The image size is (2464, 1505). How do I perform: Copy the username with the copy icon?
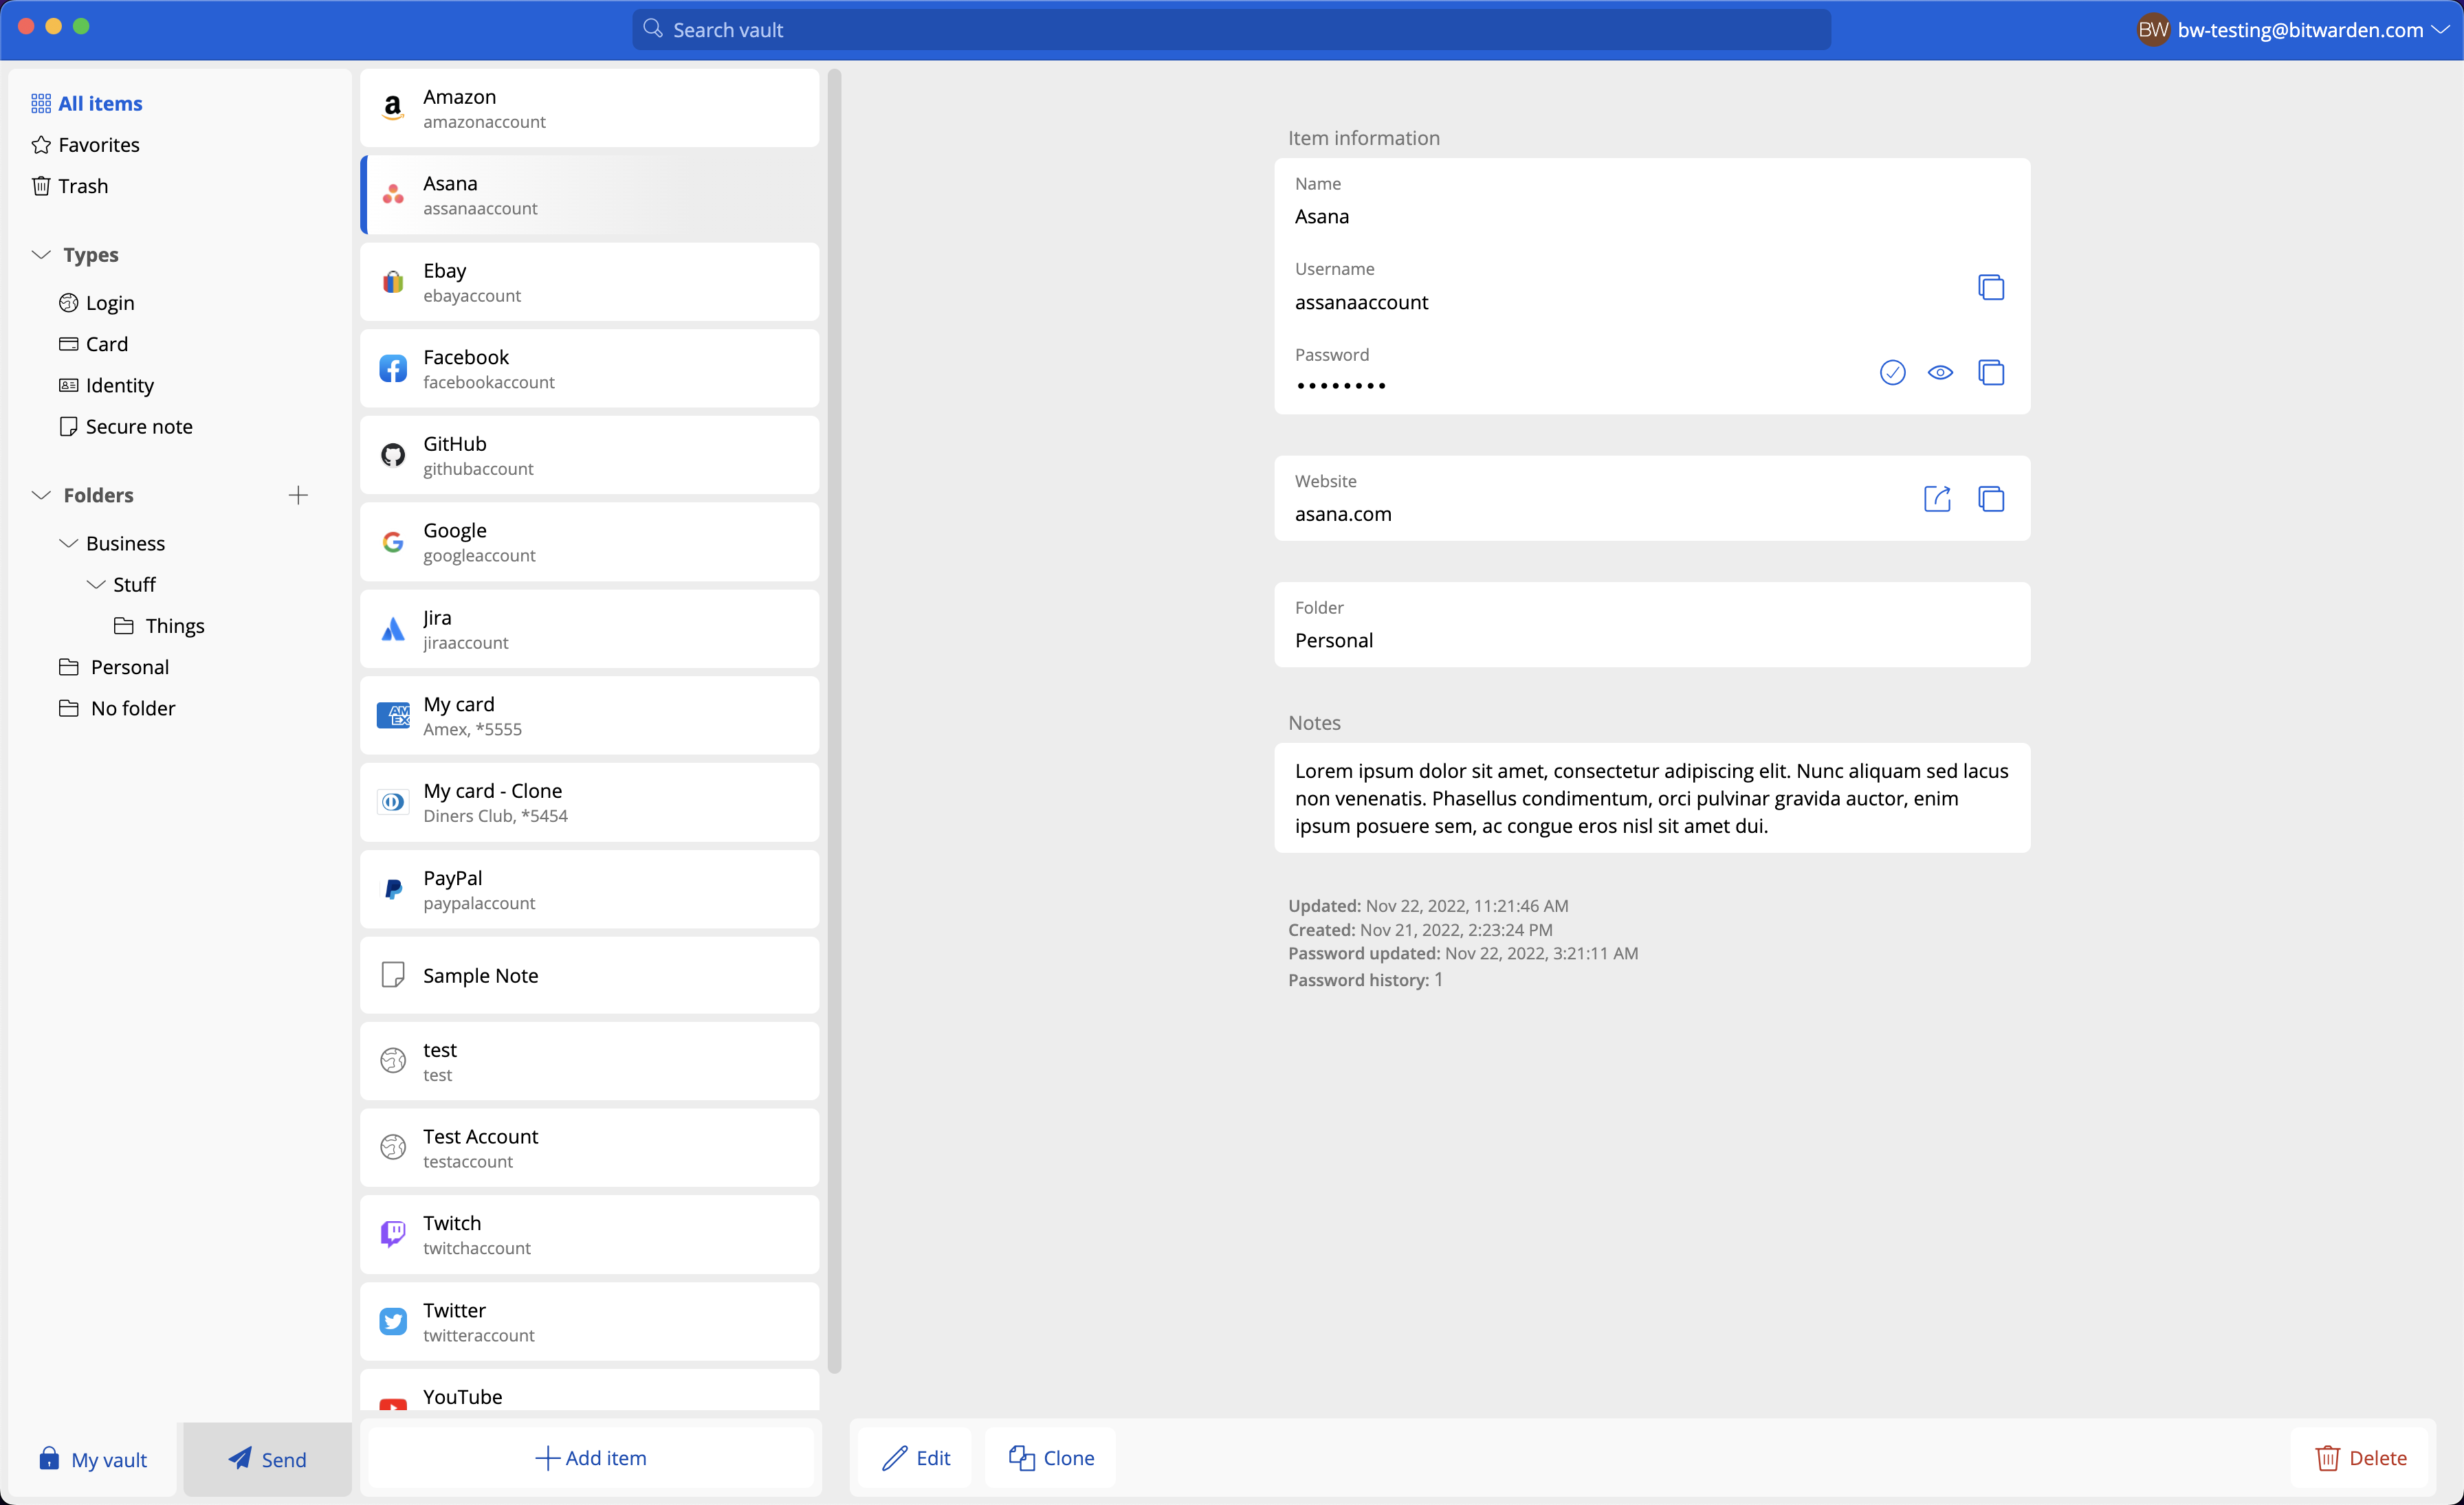(x=1990, y=288)
